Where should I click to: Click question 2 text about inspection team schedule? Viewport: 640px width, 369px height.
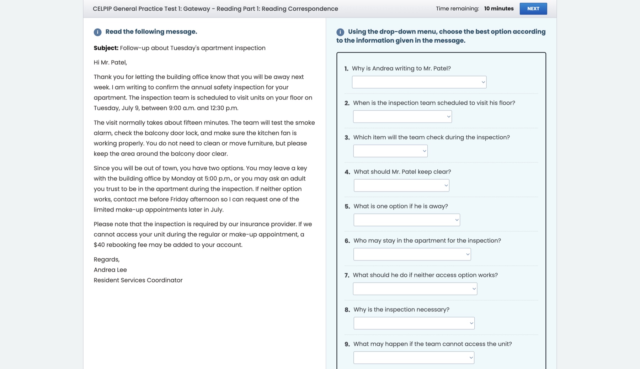[x=434, y=103]
